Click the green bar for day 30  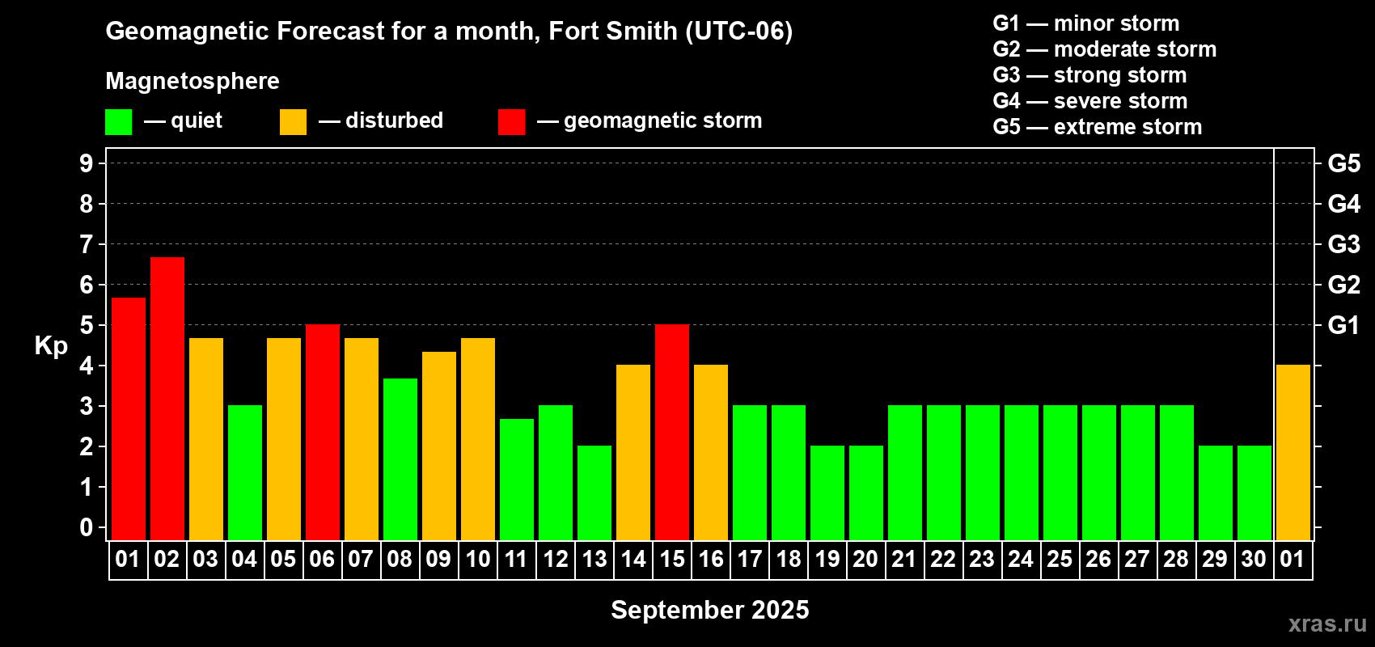pos(1254,493)
